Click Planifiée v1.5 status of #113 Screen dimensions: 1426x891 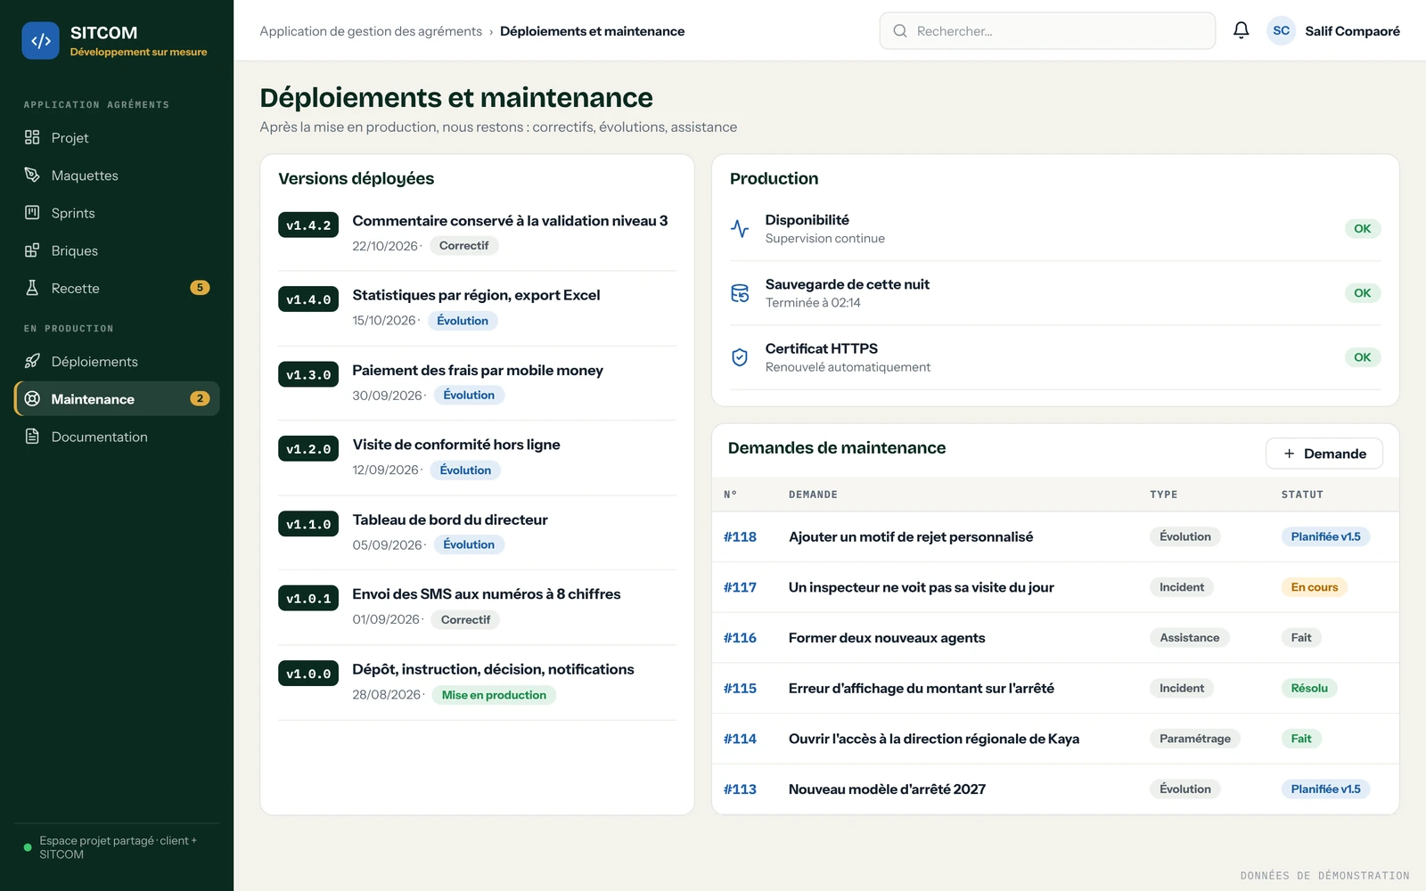click(1325, 789)
